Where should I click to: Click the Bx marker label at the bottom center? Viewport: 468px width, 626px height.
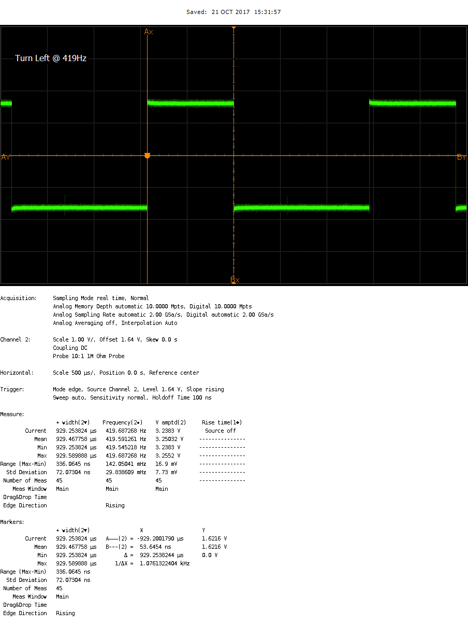coord(235,280)
